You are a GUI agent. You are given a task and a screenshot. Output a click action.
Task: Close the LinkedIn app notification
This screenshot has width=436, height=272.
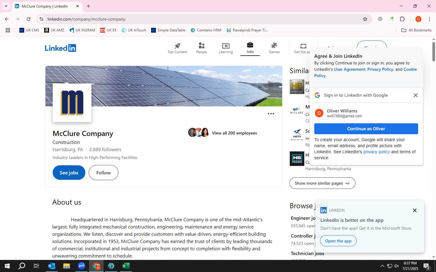(415, 210)
